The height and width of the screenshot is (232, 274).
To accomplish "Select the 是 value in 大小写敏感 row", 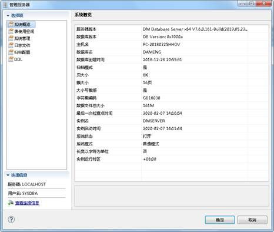I will 145,91.
